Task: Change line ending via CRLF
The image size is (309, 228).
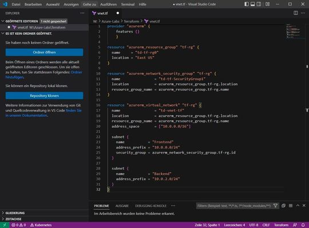Action: click(x=266, y=225)
